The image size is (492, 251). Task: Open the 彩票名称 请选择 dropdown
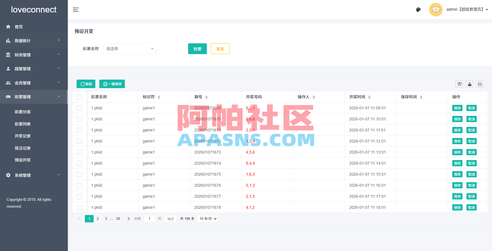click(130, 49)
